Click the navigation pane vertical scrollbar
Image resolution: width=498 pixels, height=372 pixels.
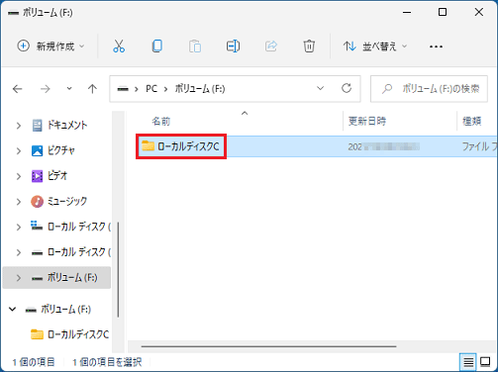(x=118, y=270)
